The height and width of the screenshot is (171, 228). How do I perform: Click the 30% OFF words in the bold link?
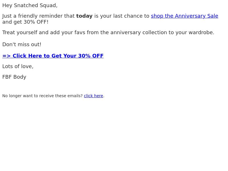[x=91, y=56]
